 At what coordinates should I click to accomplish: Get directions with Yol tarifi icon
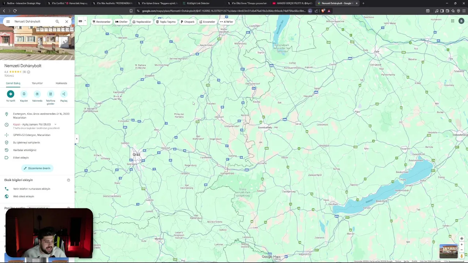tap(11, 94)
